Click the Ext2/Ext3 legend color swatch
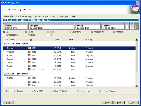This screenshot has height=106, width=141. pyautogui.click(x=70, y=32)
